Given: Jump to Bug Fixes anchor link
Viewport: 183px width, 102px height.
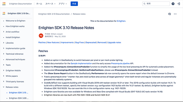Looking at the screenshot, I should click(79, 42).
